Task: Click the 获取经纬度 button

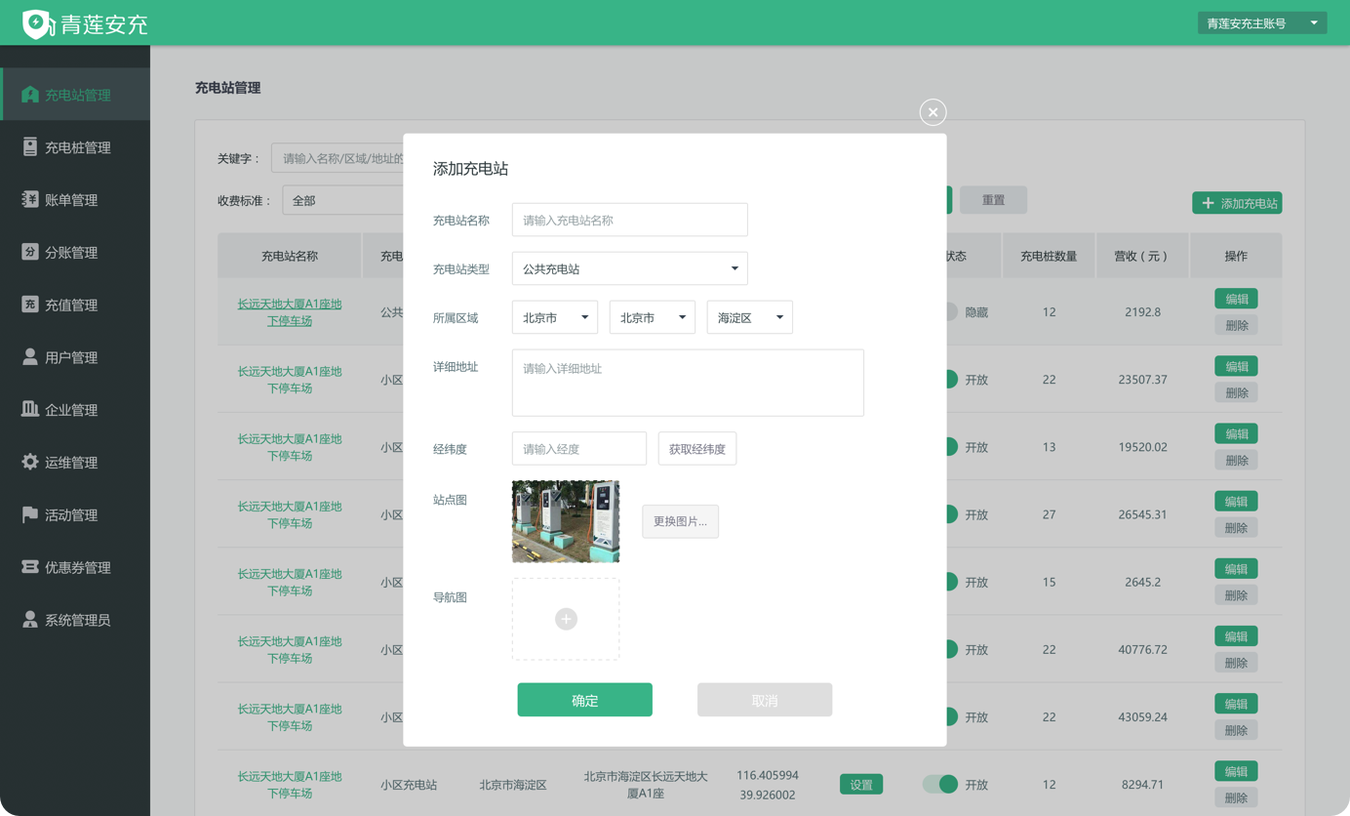Action: [x=696, y=449]
